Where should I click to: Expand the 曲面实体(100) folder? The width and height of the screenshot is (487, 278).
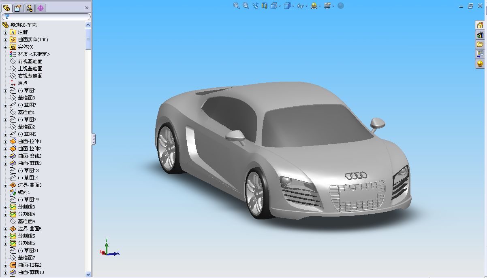(6, 40)
